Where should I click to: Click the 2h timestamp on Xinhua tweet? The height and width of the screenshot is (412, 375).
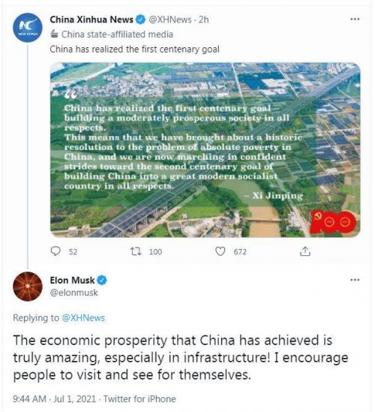pos(203,20)
